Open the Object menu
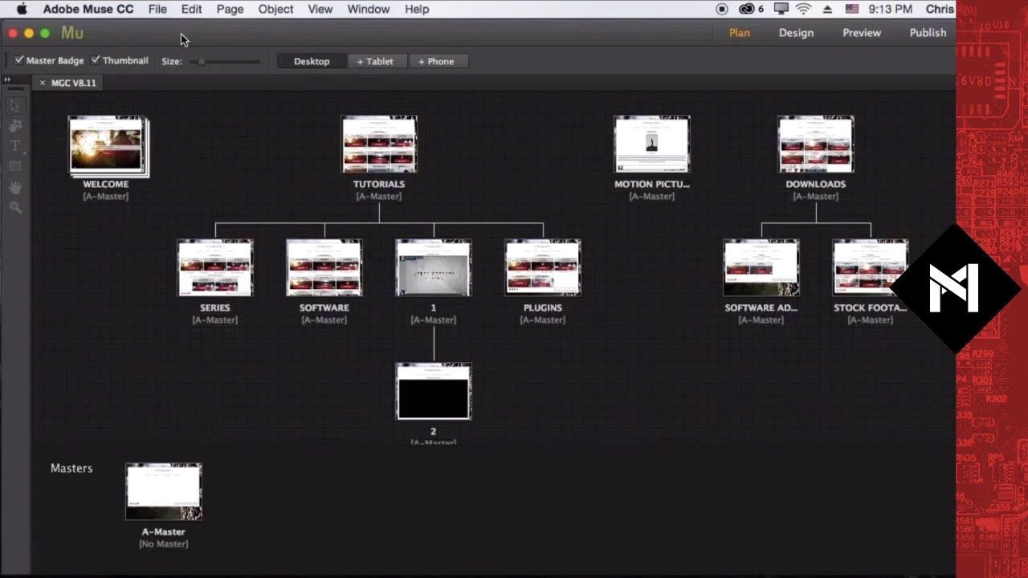 (275, 10)
